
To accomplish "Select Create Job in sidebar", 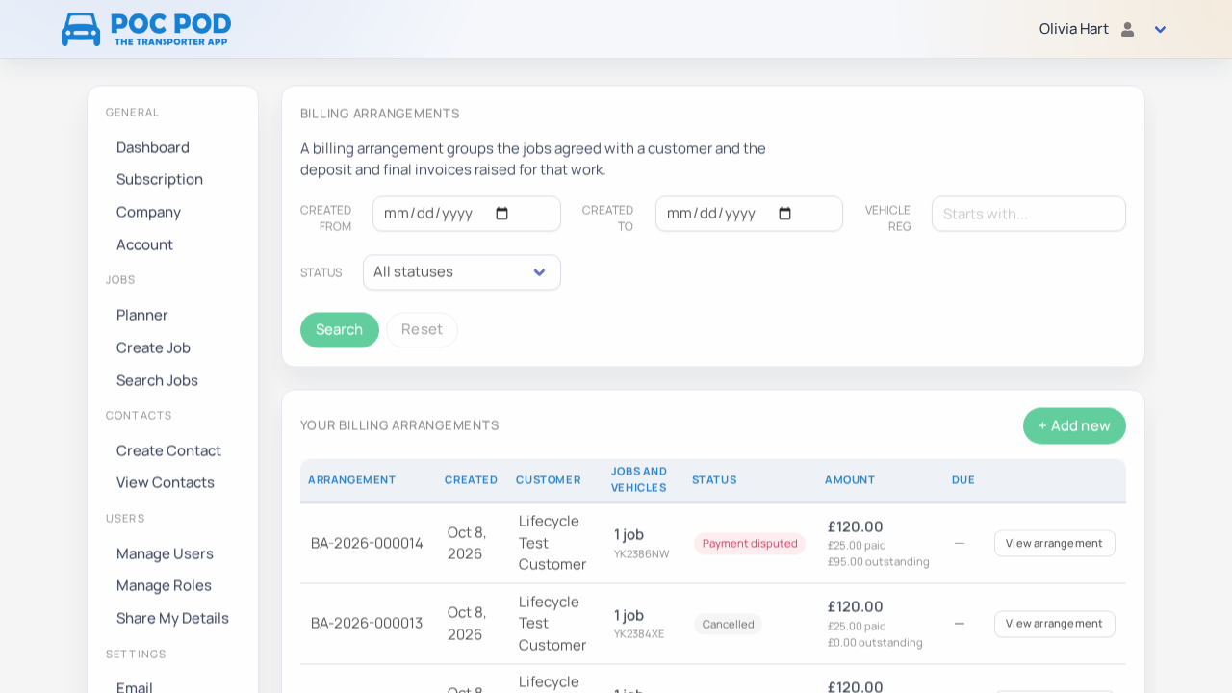I will (x=154, y=347).
